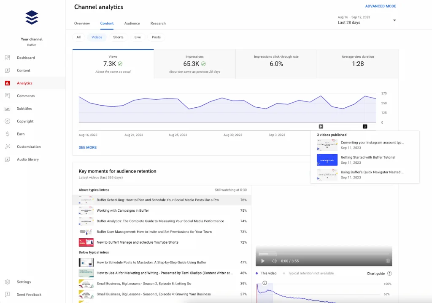Click the Send feedback icon
The height and width of the screenshot is (303, 432).
click(8, 295)
